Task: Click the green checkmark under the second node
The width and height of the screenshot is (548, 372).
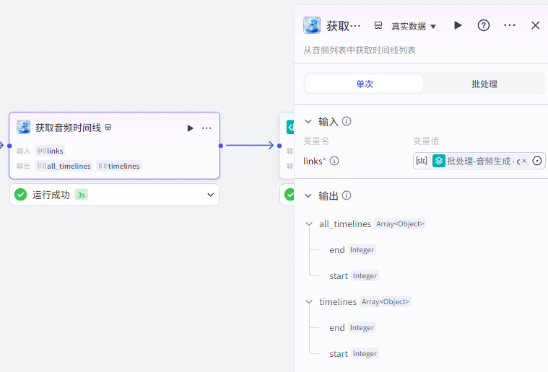Action: [290, 195]
